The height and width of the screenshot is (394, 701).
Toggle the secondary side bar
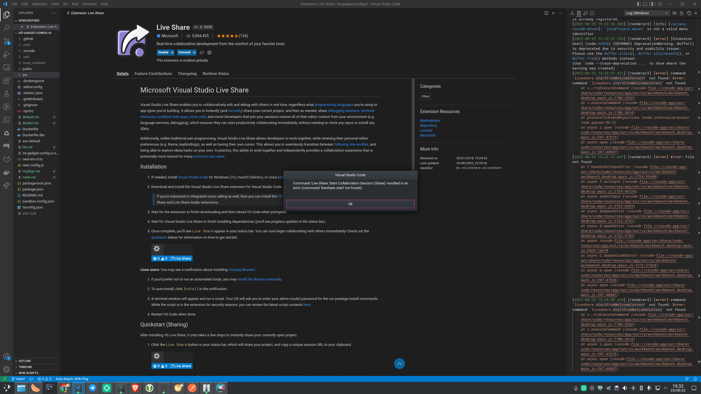pyautogui.click(x=652, y=4)
